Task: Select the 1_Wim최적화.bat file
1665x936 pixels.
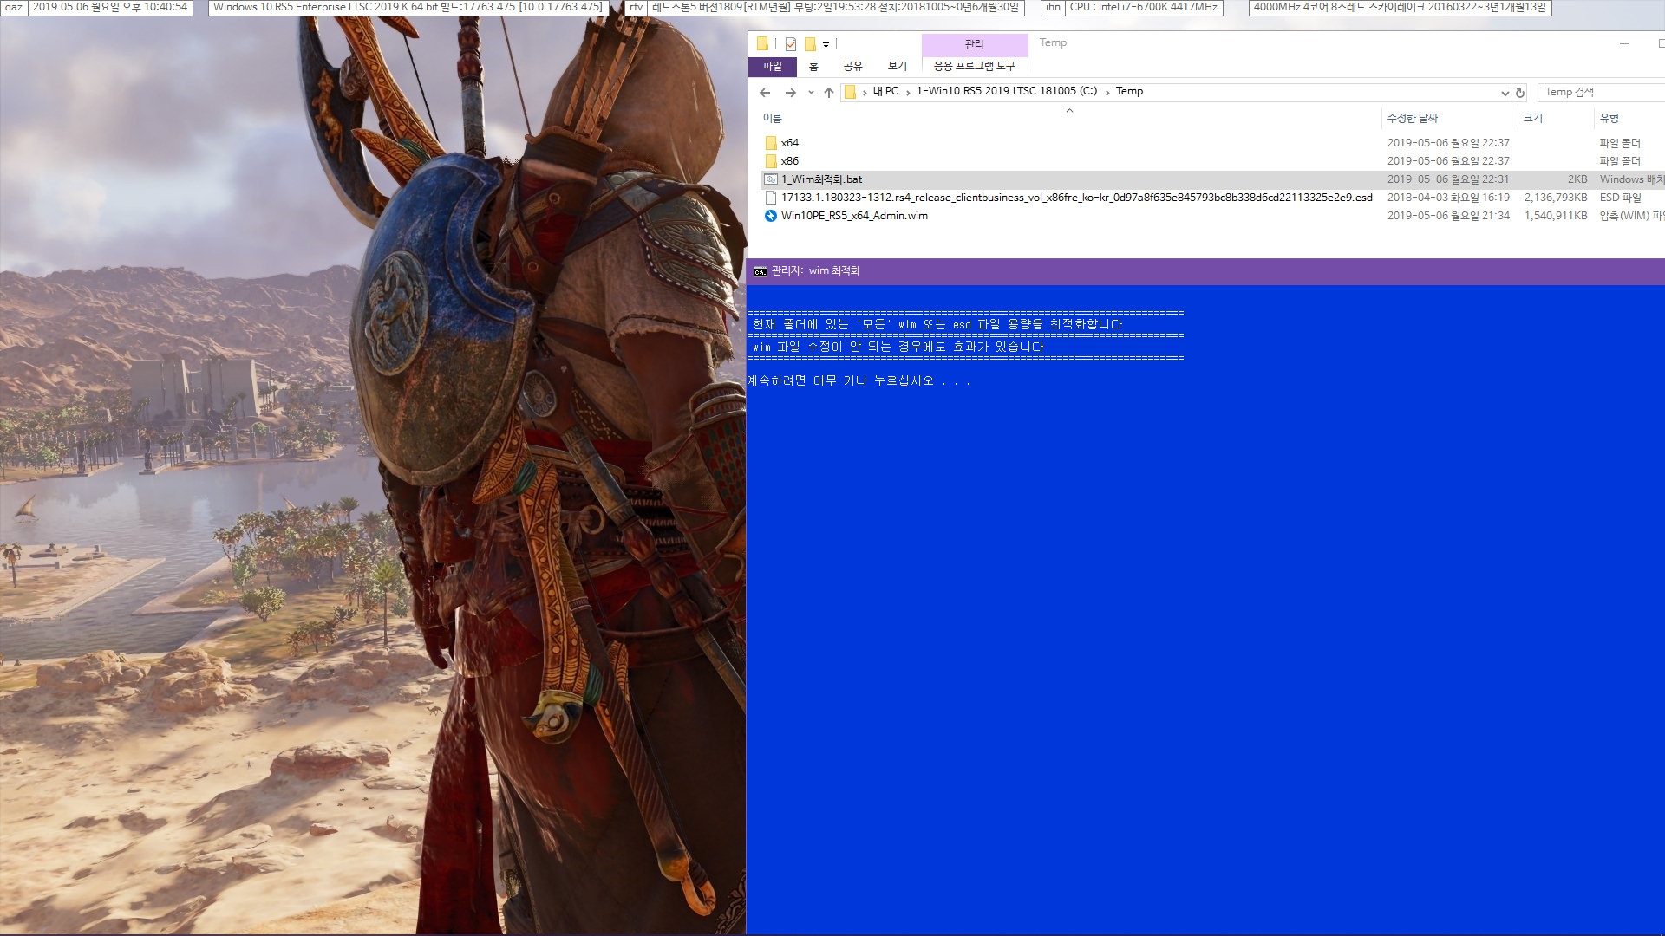Action: tap(821, 179)
